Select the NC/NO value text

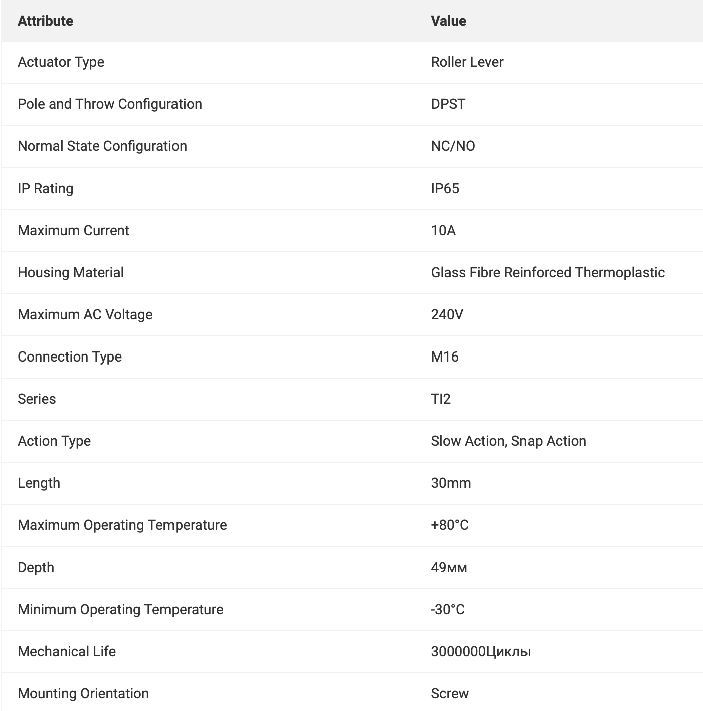[453, 146]
